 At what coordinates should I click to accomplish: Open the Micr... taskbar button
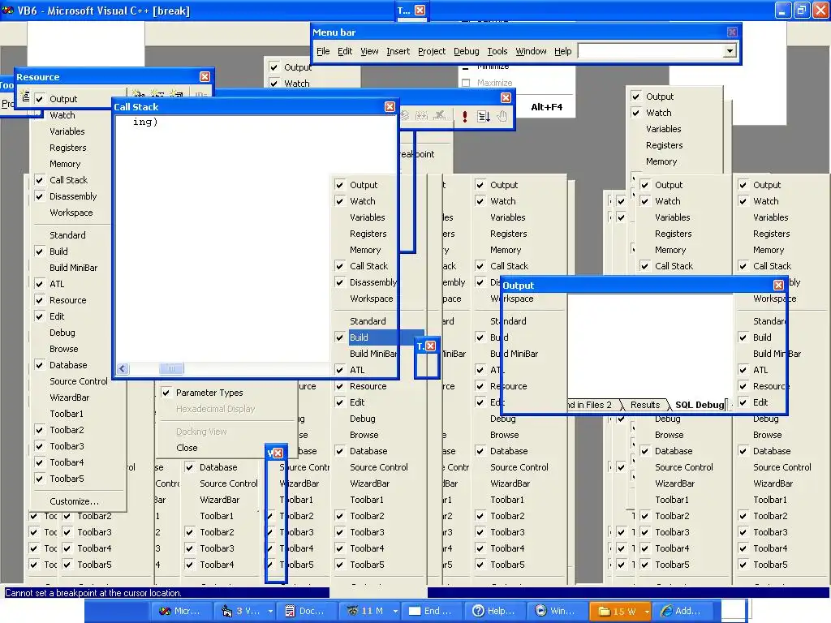180,611
